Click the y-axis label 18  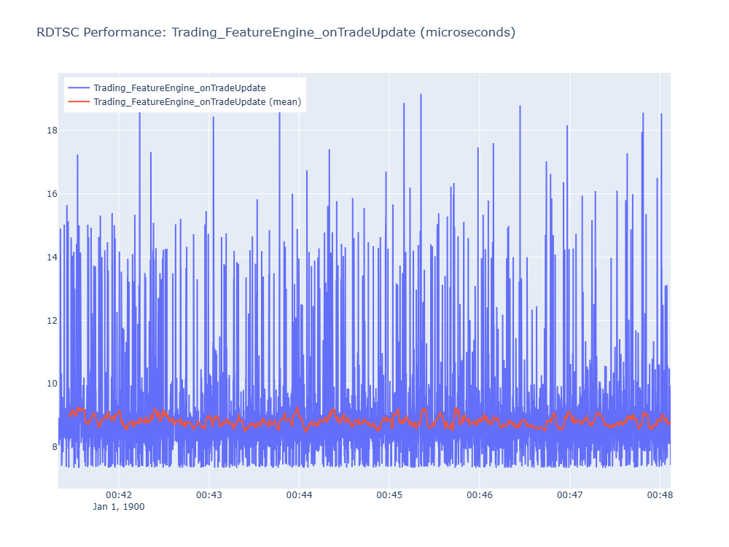[52, 131]
